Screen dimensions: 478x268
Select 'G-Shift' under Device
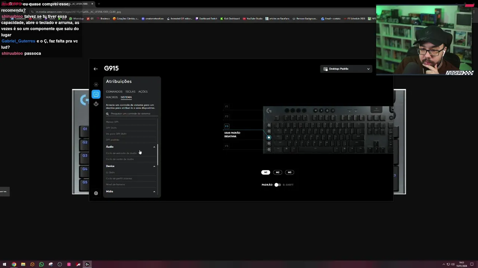coord(110,172)
